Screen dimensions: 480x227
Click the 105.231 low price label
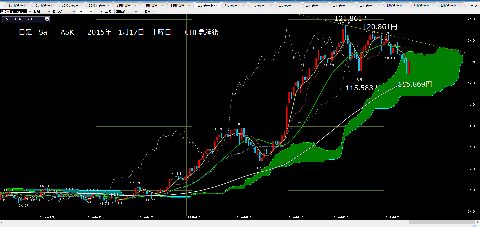tap(259, 168)
